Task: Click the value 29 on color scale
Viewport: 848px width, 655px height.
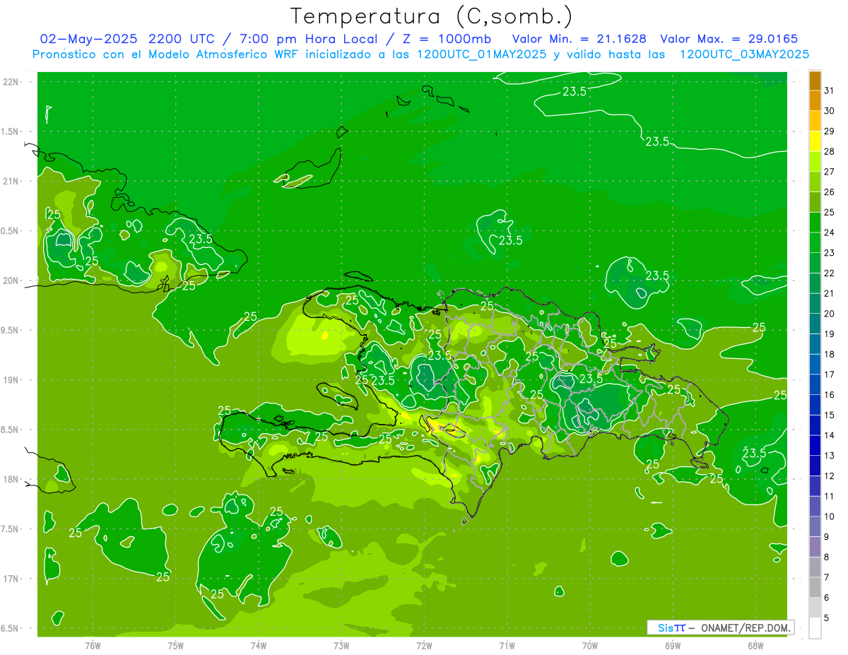Action: point(829,131)
